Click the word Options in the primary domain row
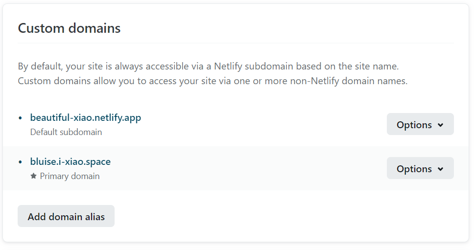The height and width of the screenshot is (250, 474). click(414, 169)
